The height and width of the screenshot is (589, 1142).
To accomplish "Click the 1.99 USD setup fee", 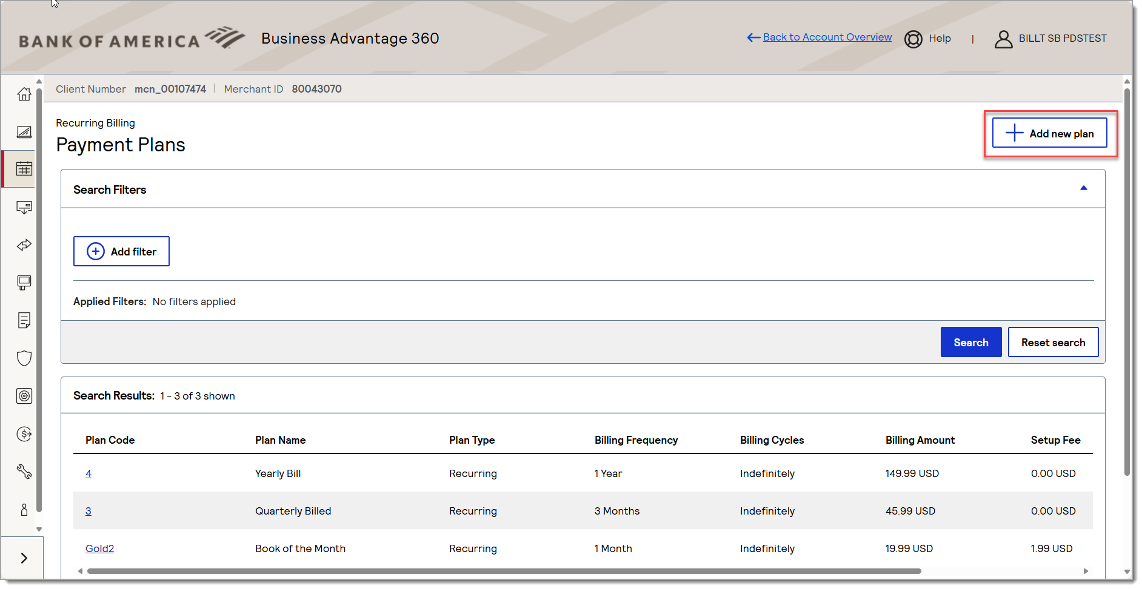I will point(1052,549).
